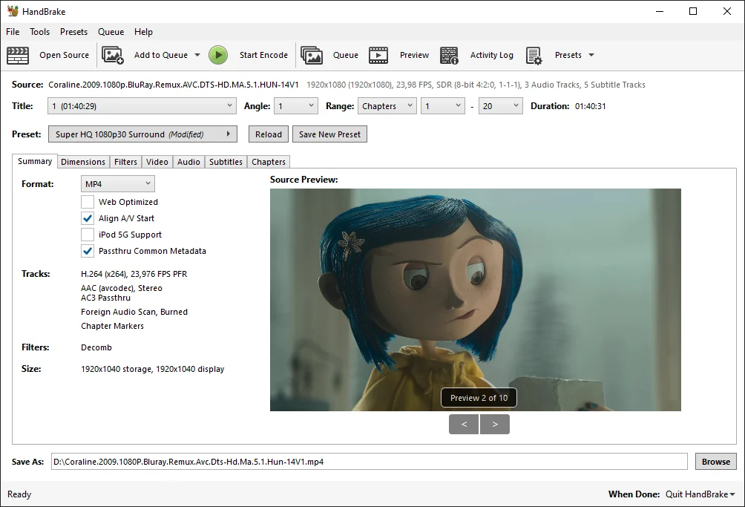Click the HandBrake app logo icon
The height and width of the screenshot is (507, 745).
click(x=13, y=11)
